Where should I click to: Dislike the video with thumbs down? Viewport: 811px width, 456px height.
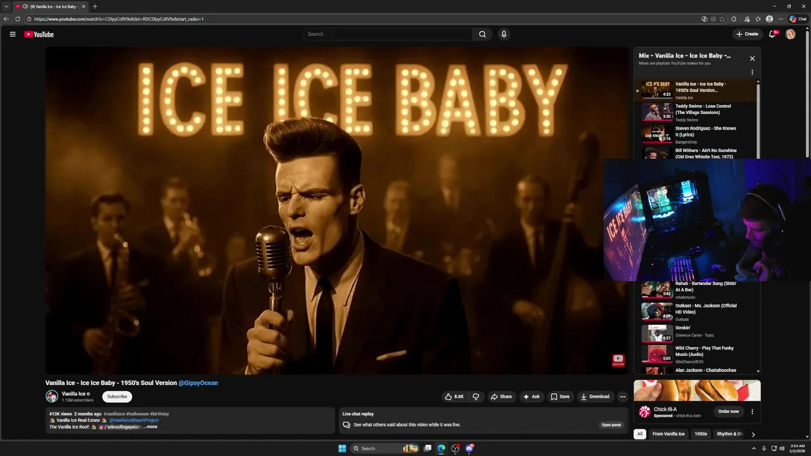(476, 396)
